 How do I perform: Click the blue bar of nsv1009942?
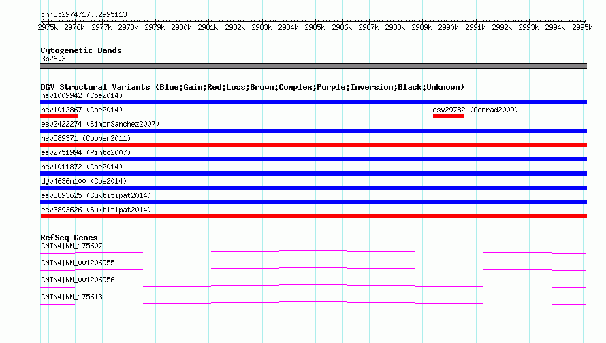click(x=313, y=102)
